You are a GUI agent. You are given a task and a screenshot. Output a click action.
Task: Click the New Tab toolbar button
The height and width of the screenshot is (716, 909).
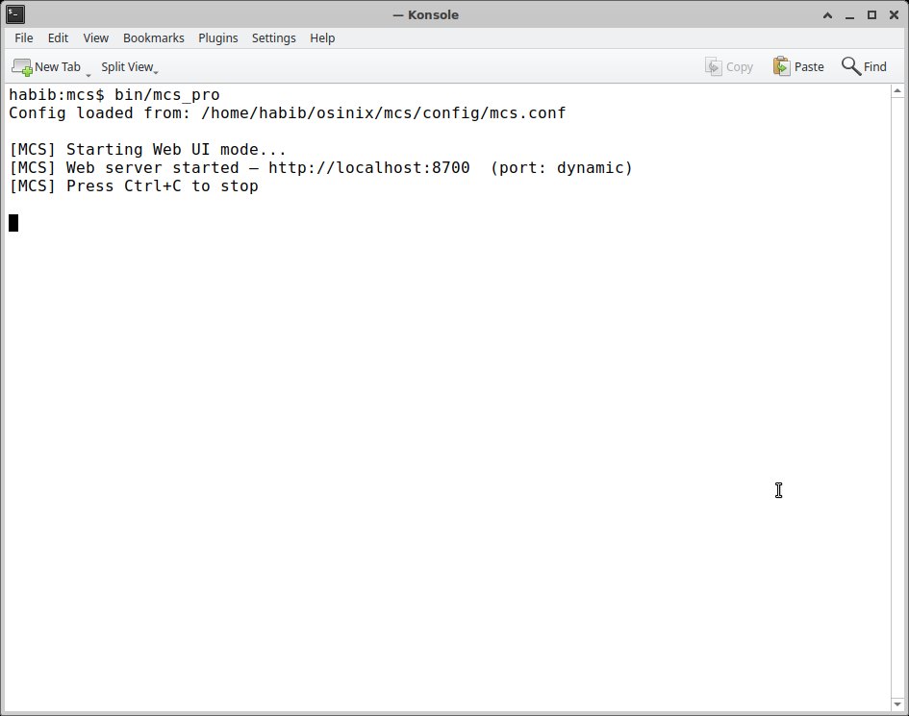pos(46,67)
